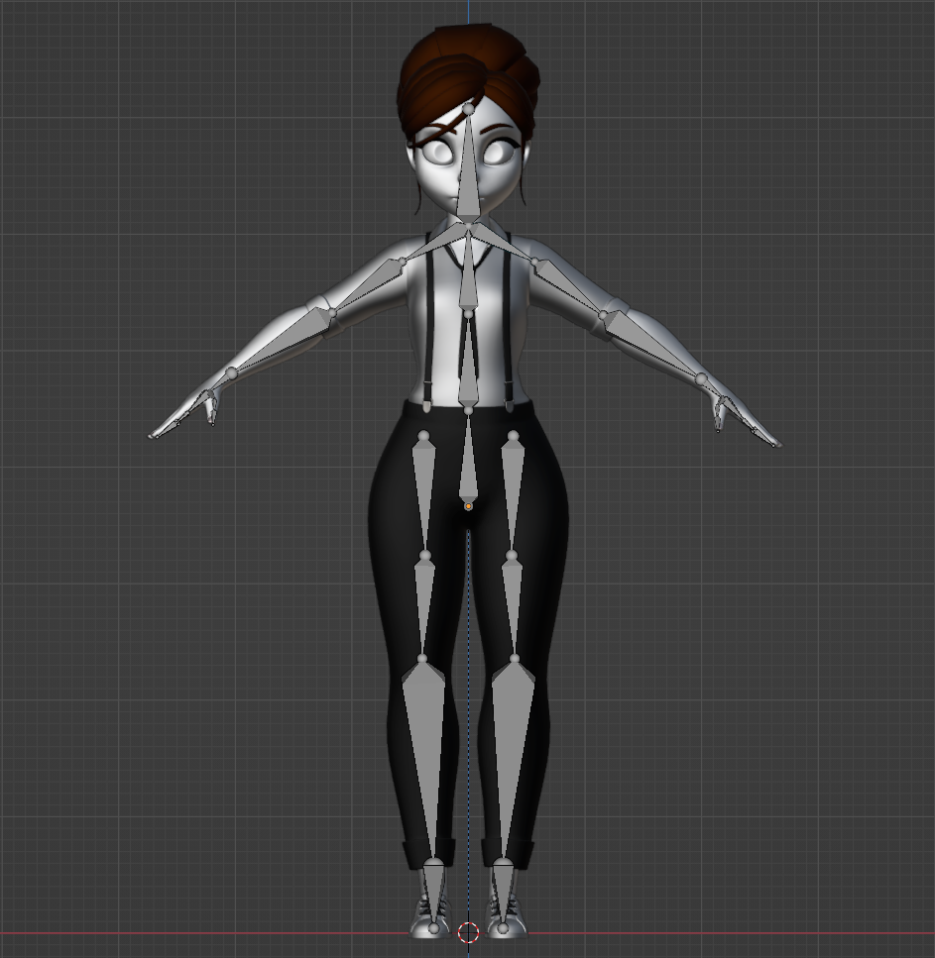Image resolution: width=935 pixels, height=958 pixels.
Task: Pick the forearm bone on screen-right
Action: [x=649, y=345]
